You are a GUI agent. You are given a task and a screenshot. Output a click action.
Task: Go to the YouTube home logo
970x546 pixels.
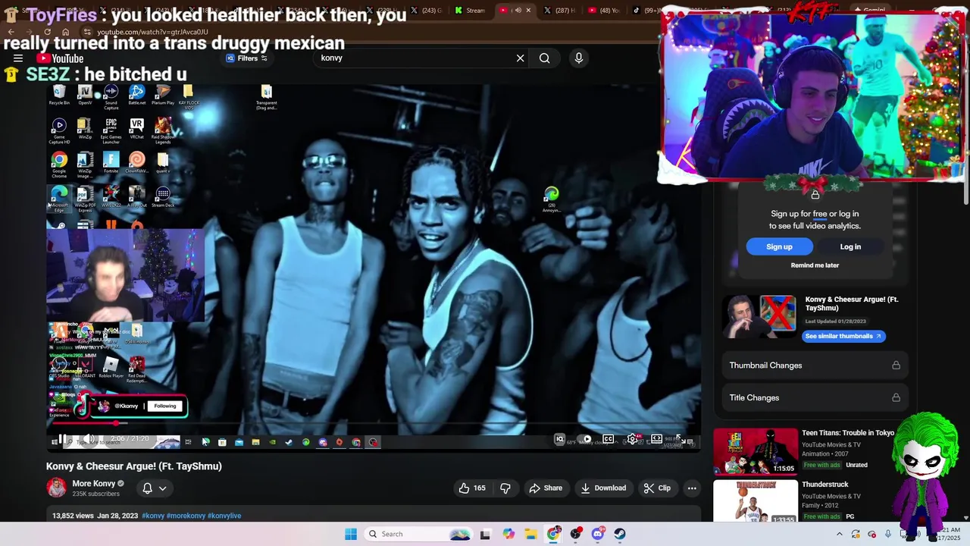[x=60, y=58]
